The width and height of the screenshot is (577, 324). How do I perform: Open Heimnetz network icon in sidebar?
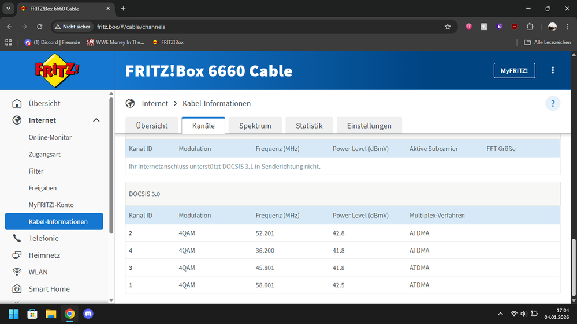click(17, 255)
